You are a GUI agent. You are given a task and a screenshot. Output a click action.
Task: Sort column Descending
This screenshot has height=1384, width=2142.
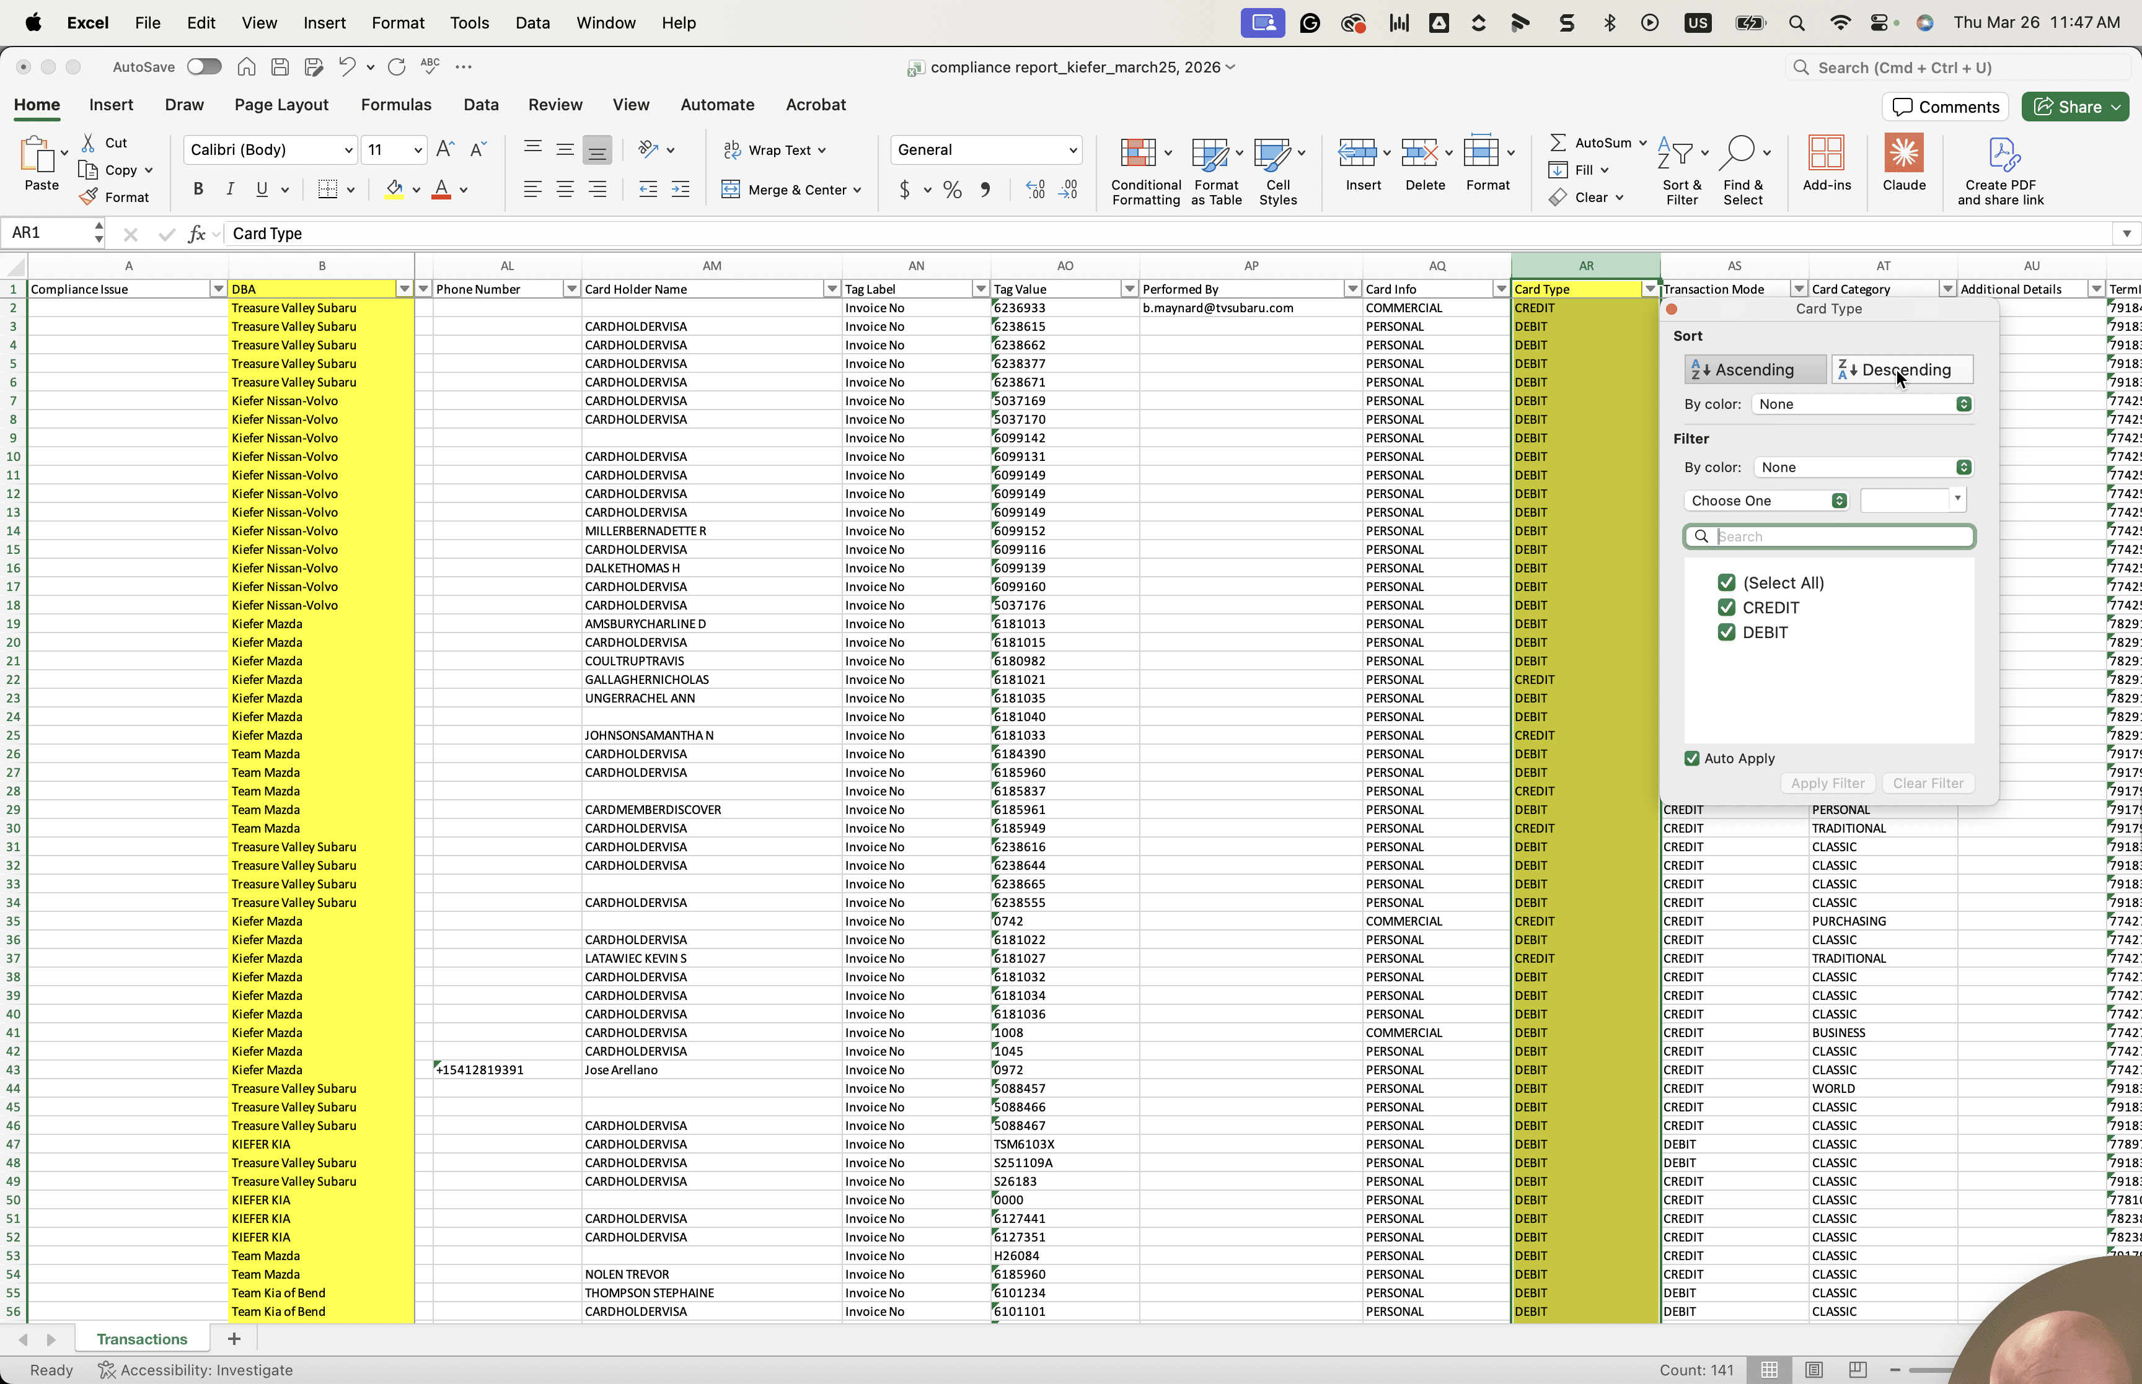click(1902, 369)
